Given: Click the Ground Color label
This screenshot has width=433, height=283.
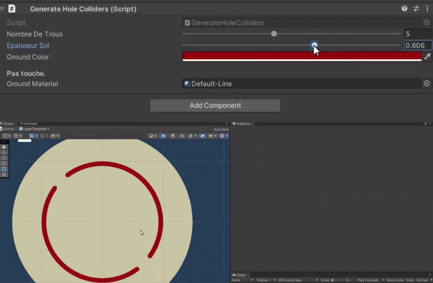Looking at the screenshot, I should 28,57.
